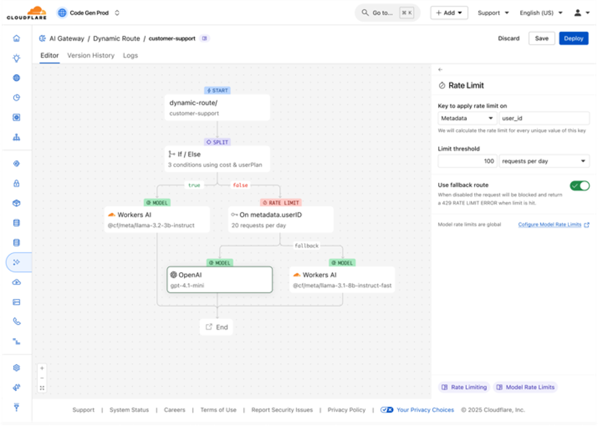Click the back arrow above Rate Limit

tap(440, 70)
